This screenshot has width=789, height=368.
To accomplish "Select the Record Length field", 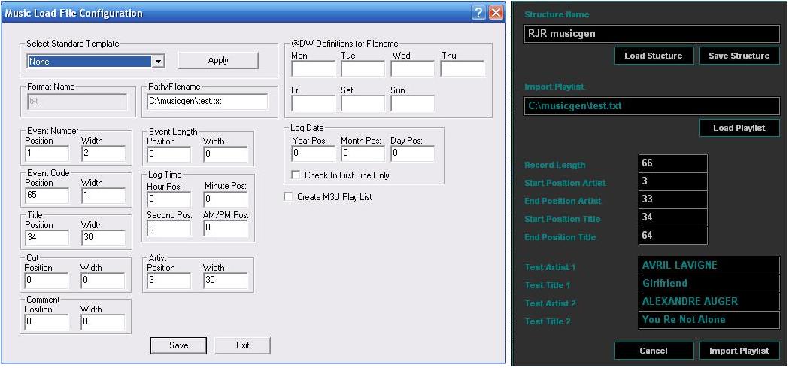I will click(x=672, y=163).
